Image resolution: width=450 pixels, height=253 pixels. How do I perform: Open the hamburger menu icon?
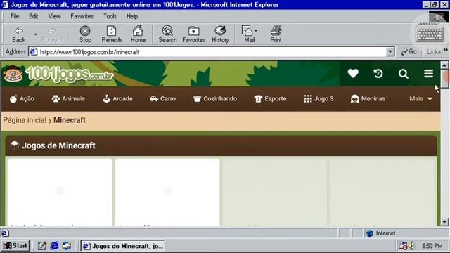click(x=428, y=73)
